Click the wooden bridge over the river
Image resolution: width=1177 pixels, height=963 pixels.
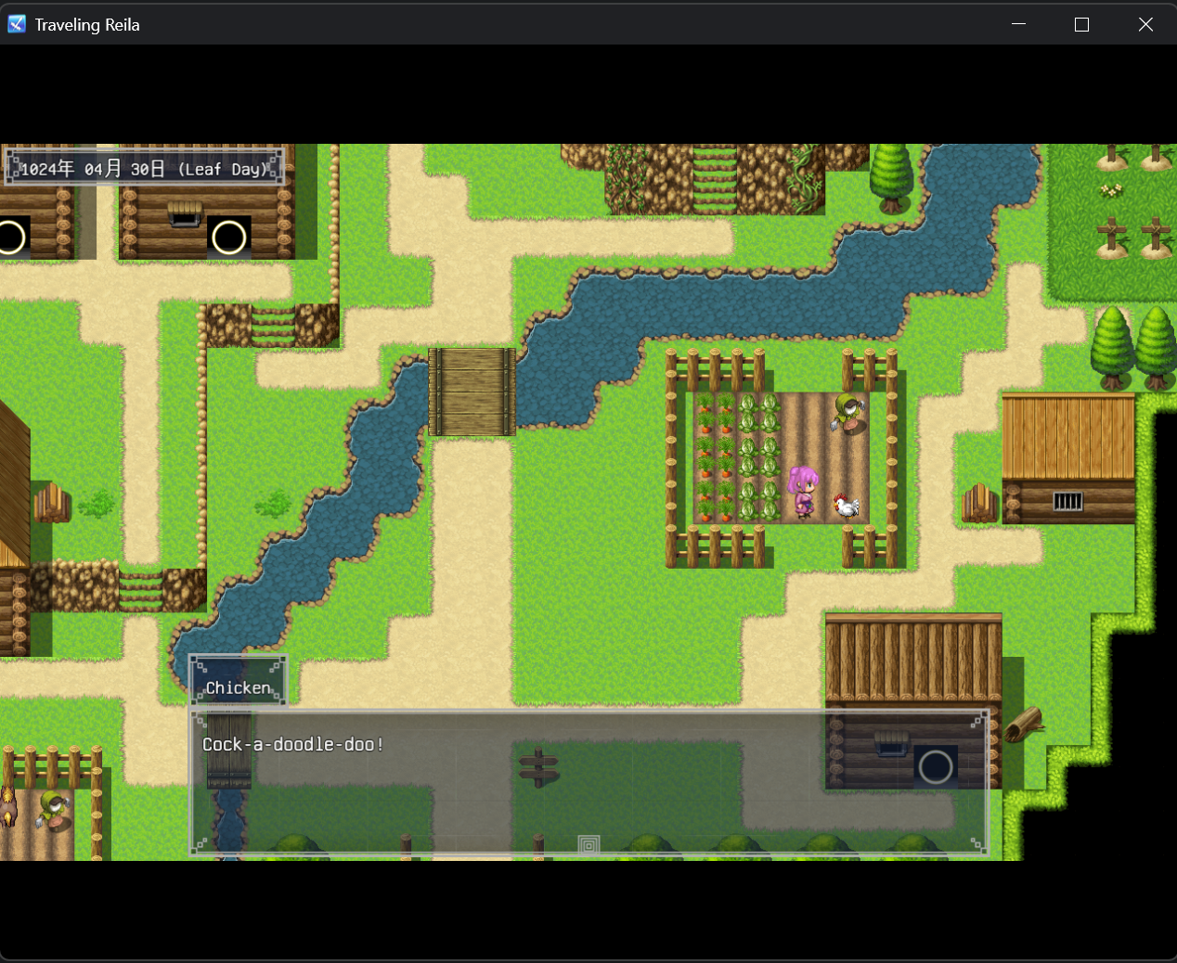[472, 392]
